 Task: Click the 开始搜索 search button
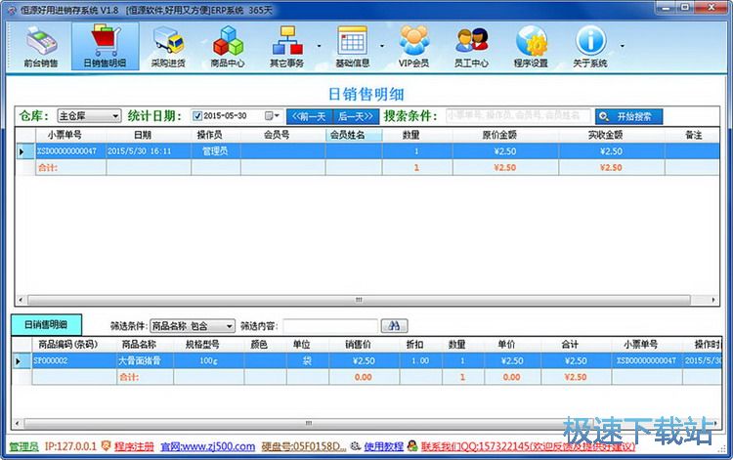[628, 116]
